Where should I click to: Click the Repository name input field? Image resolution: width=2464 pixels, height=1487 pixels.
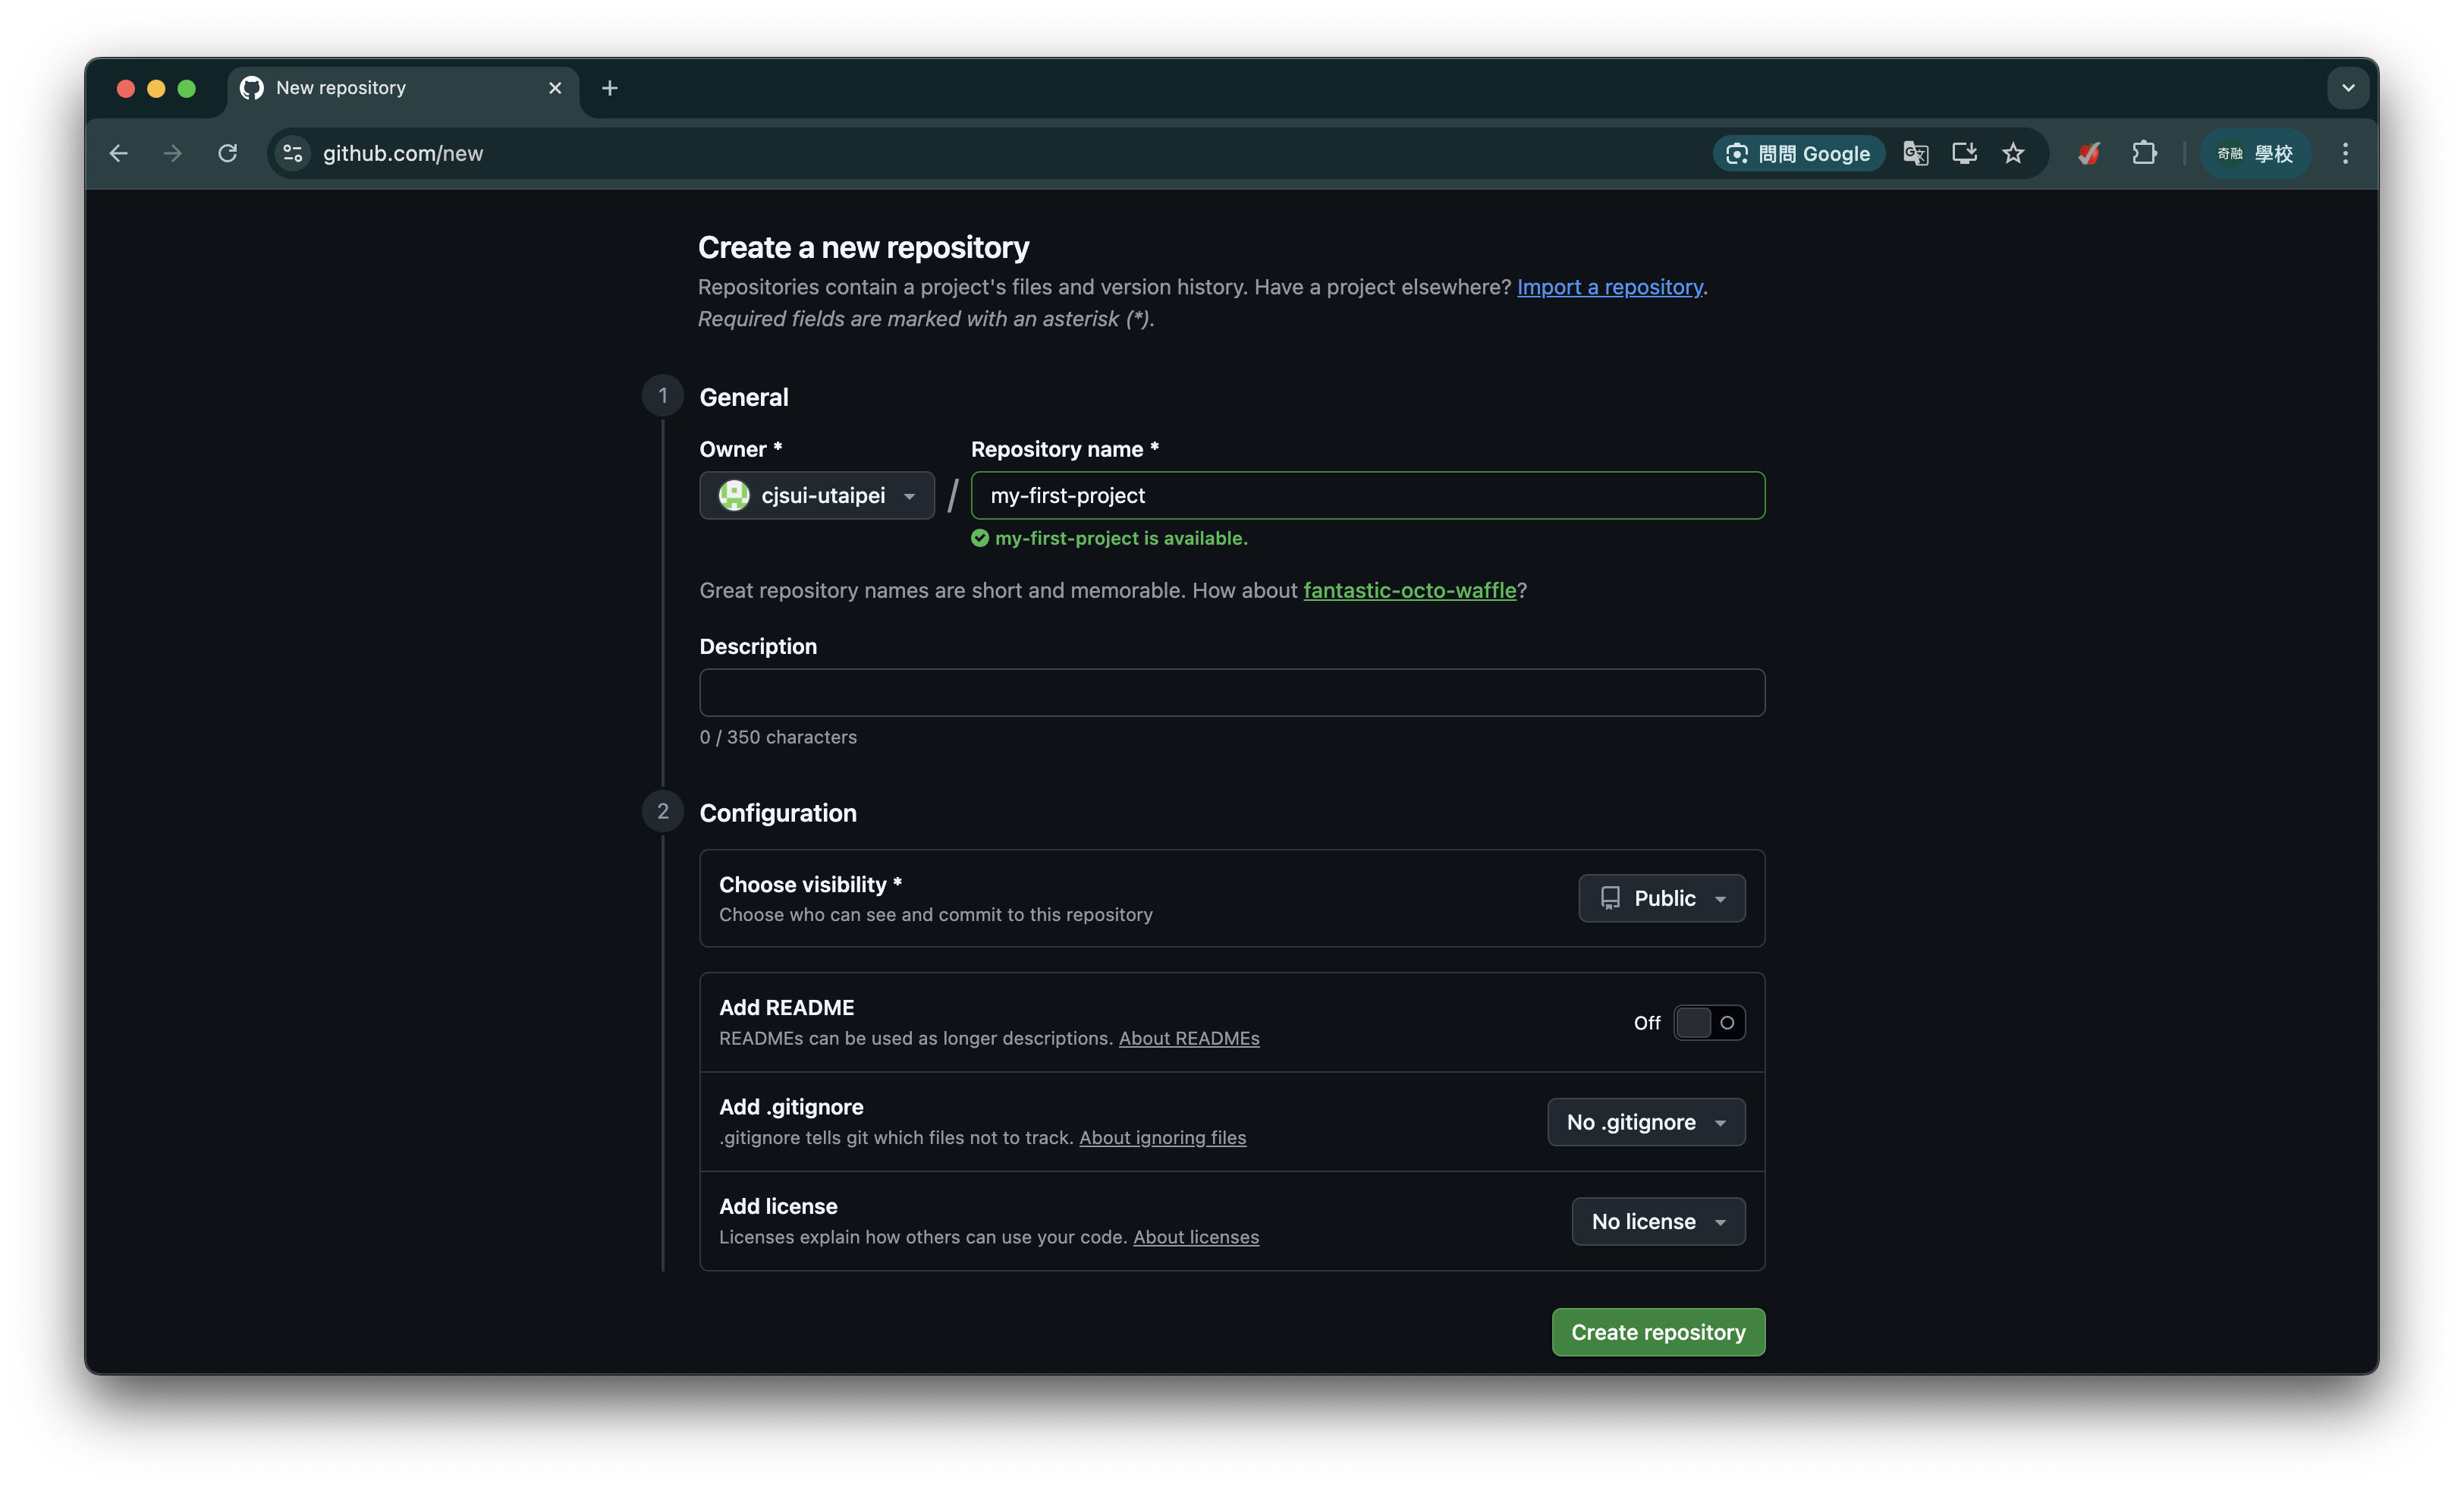(x=1367, y=495)
